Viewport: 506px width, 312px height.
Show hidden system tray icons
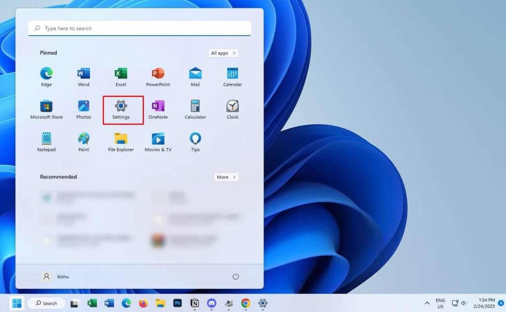tap(427, 303)
